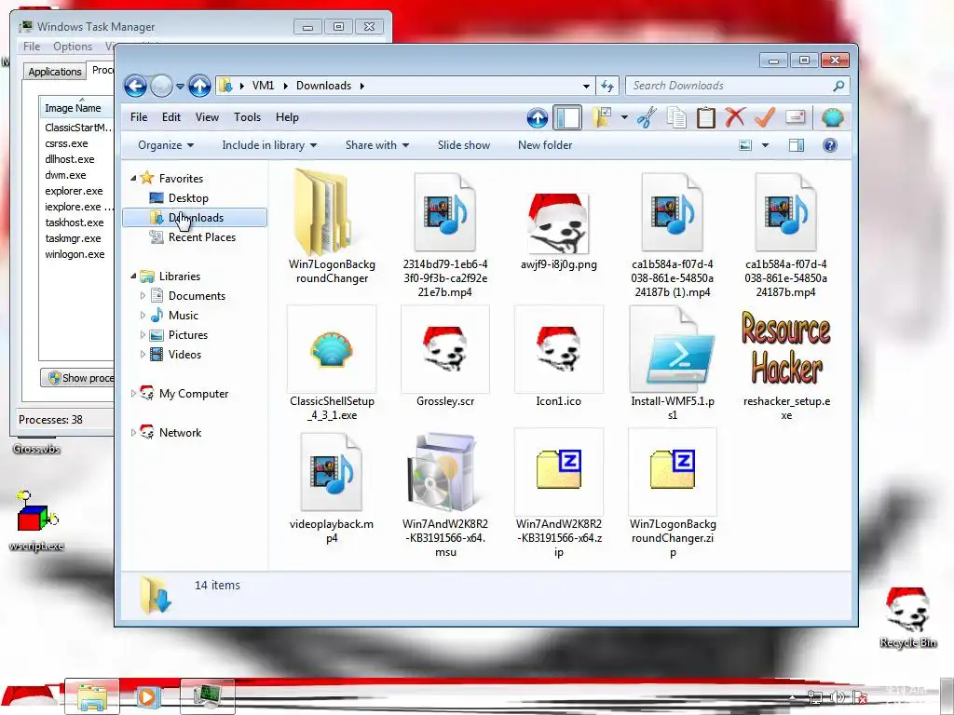Select the Win7LogonBackgroundChanger folder
The width and height of the screenshot is (954, 715).
332,227
